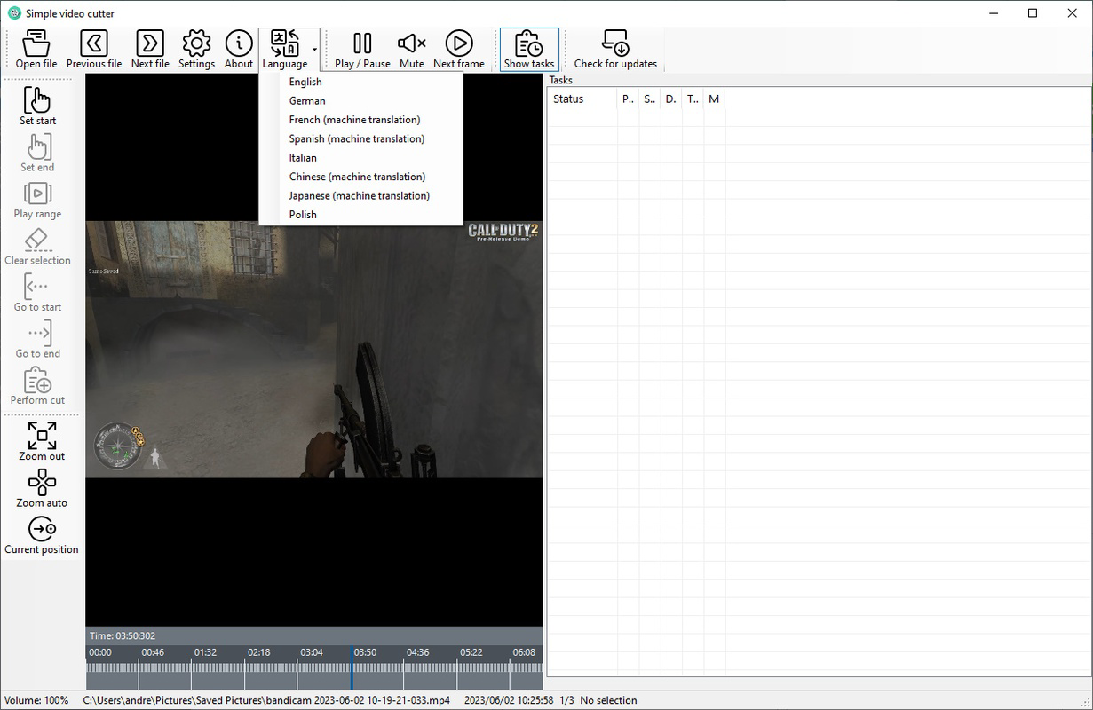
Task: Open the About info dialog
Action: (x=239, y=49)
